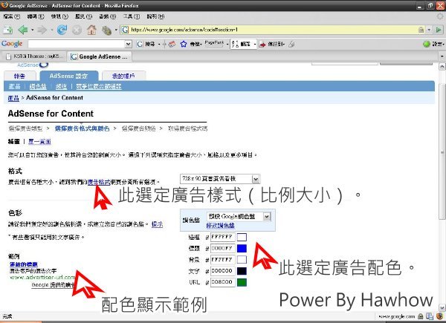Click the edit palettes link under palette dropdown
Screen dimensions: 446x323
[220, 226]
